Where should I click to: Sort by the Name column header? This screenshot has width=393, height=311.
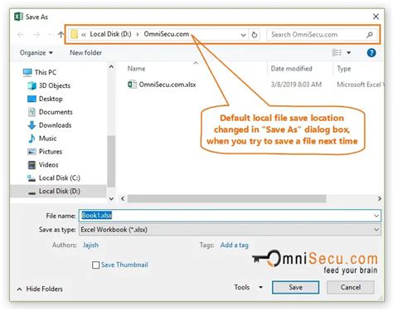point(136,69)
